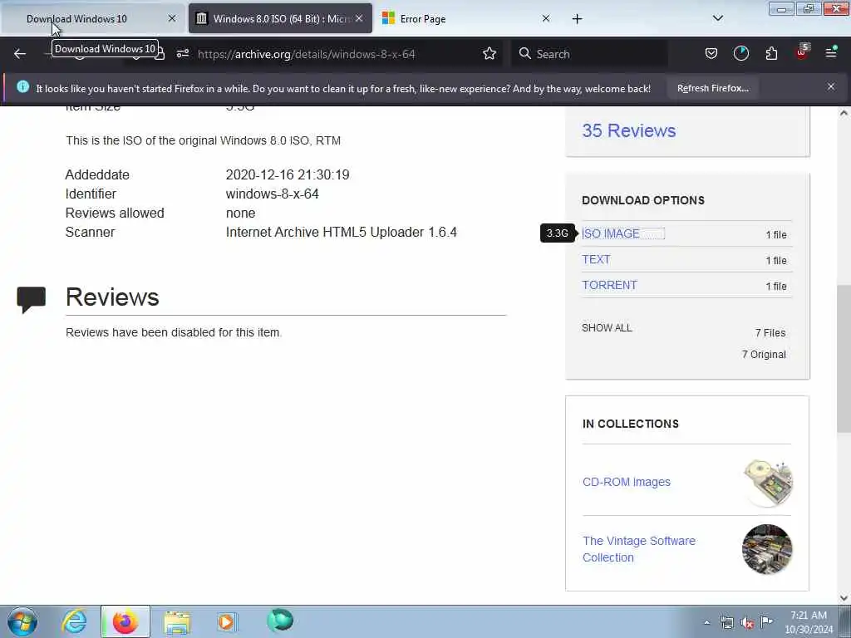Click the muted volume tray icon
The height and width of the screenshot is (638, 851).
pos(747,623)
